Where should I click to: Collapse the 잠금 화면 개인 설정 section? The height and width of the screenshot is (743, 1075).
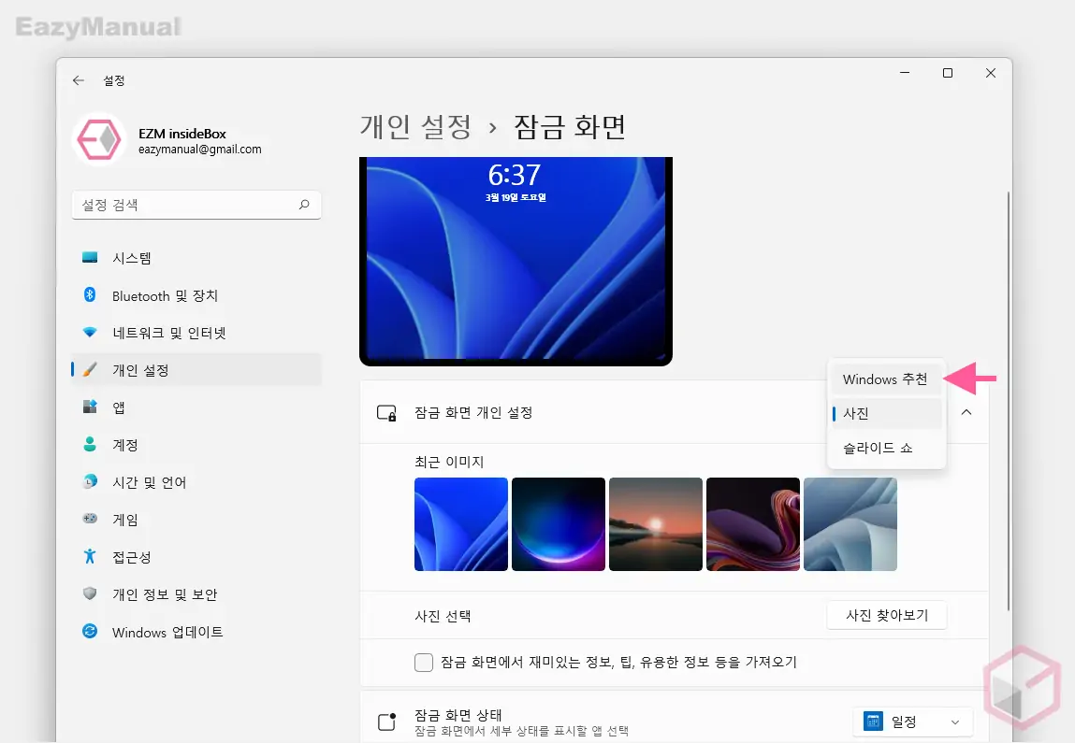point(966,412)
